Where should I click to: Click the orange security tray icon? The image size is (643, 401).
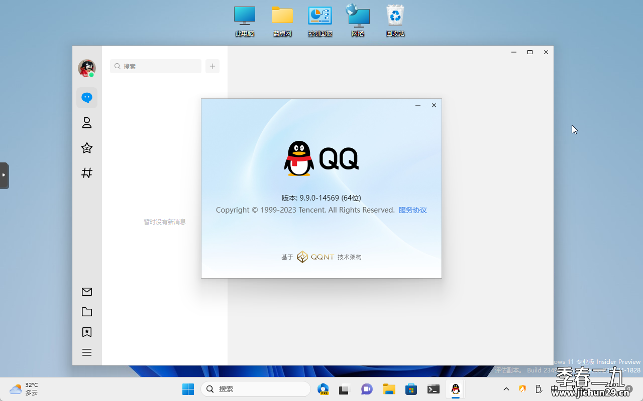[x=522, y=389]
